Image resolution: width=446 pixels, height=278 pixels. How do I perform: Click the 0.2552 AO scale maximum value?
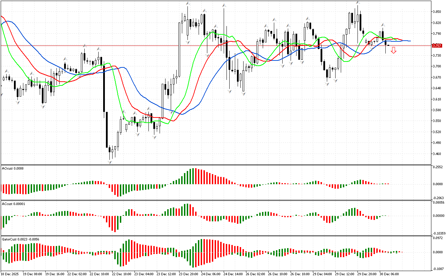pos(437,167)
